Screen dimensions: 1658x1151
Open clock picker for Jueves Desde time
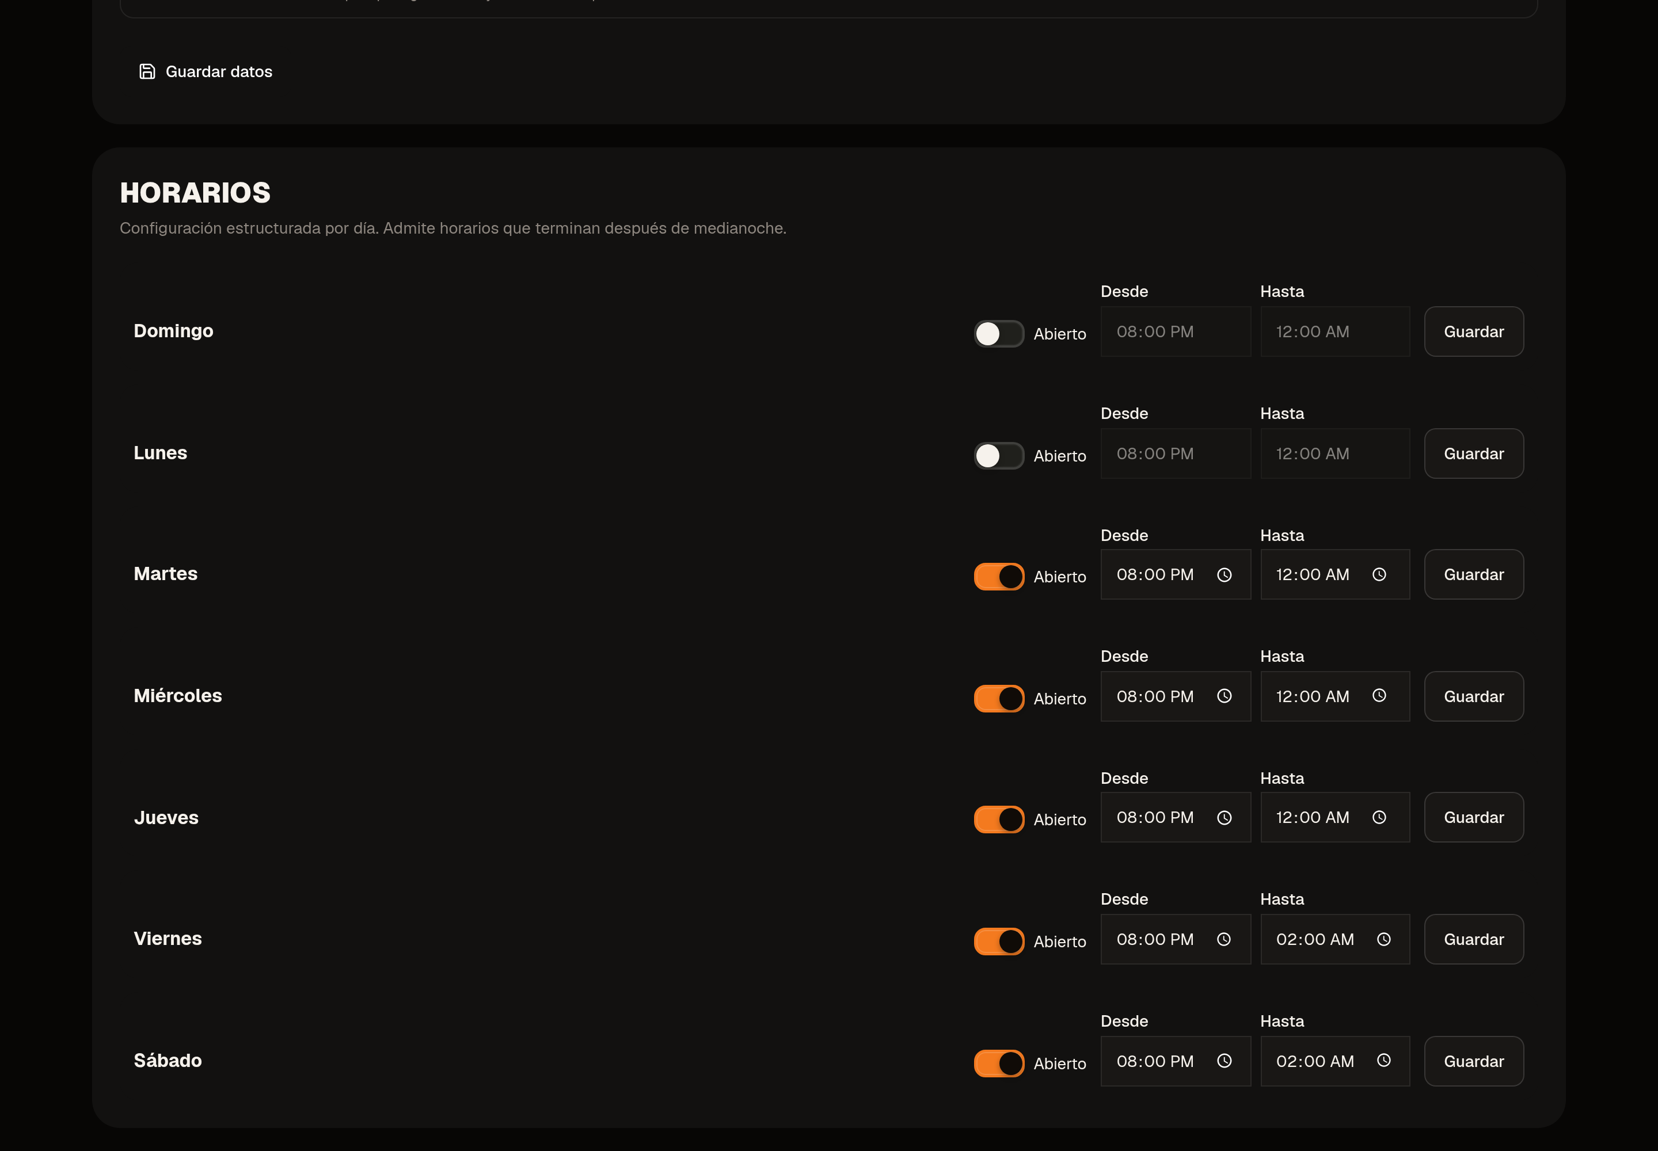(x=1225, y=818)
